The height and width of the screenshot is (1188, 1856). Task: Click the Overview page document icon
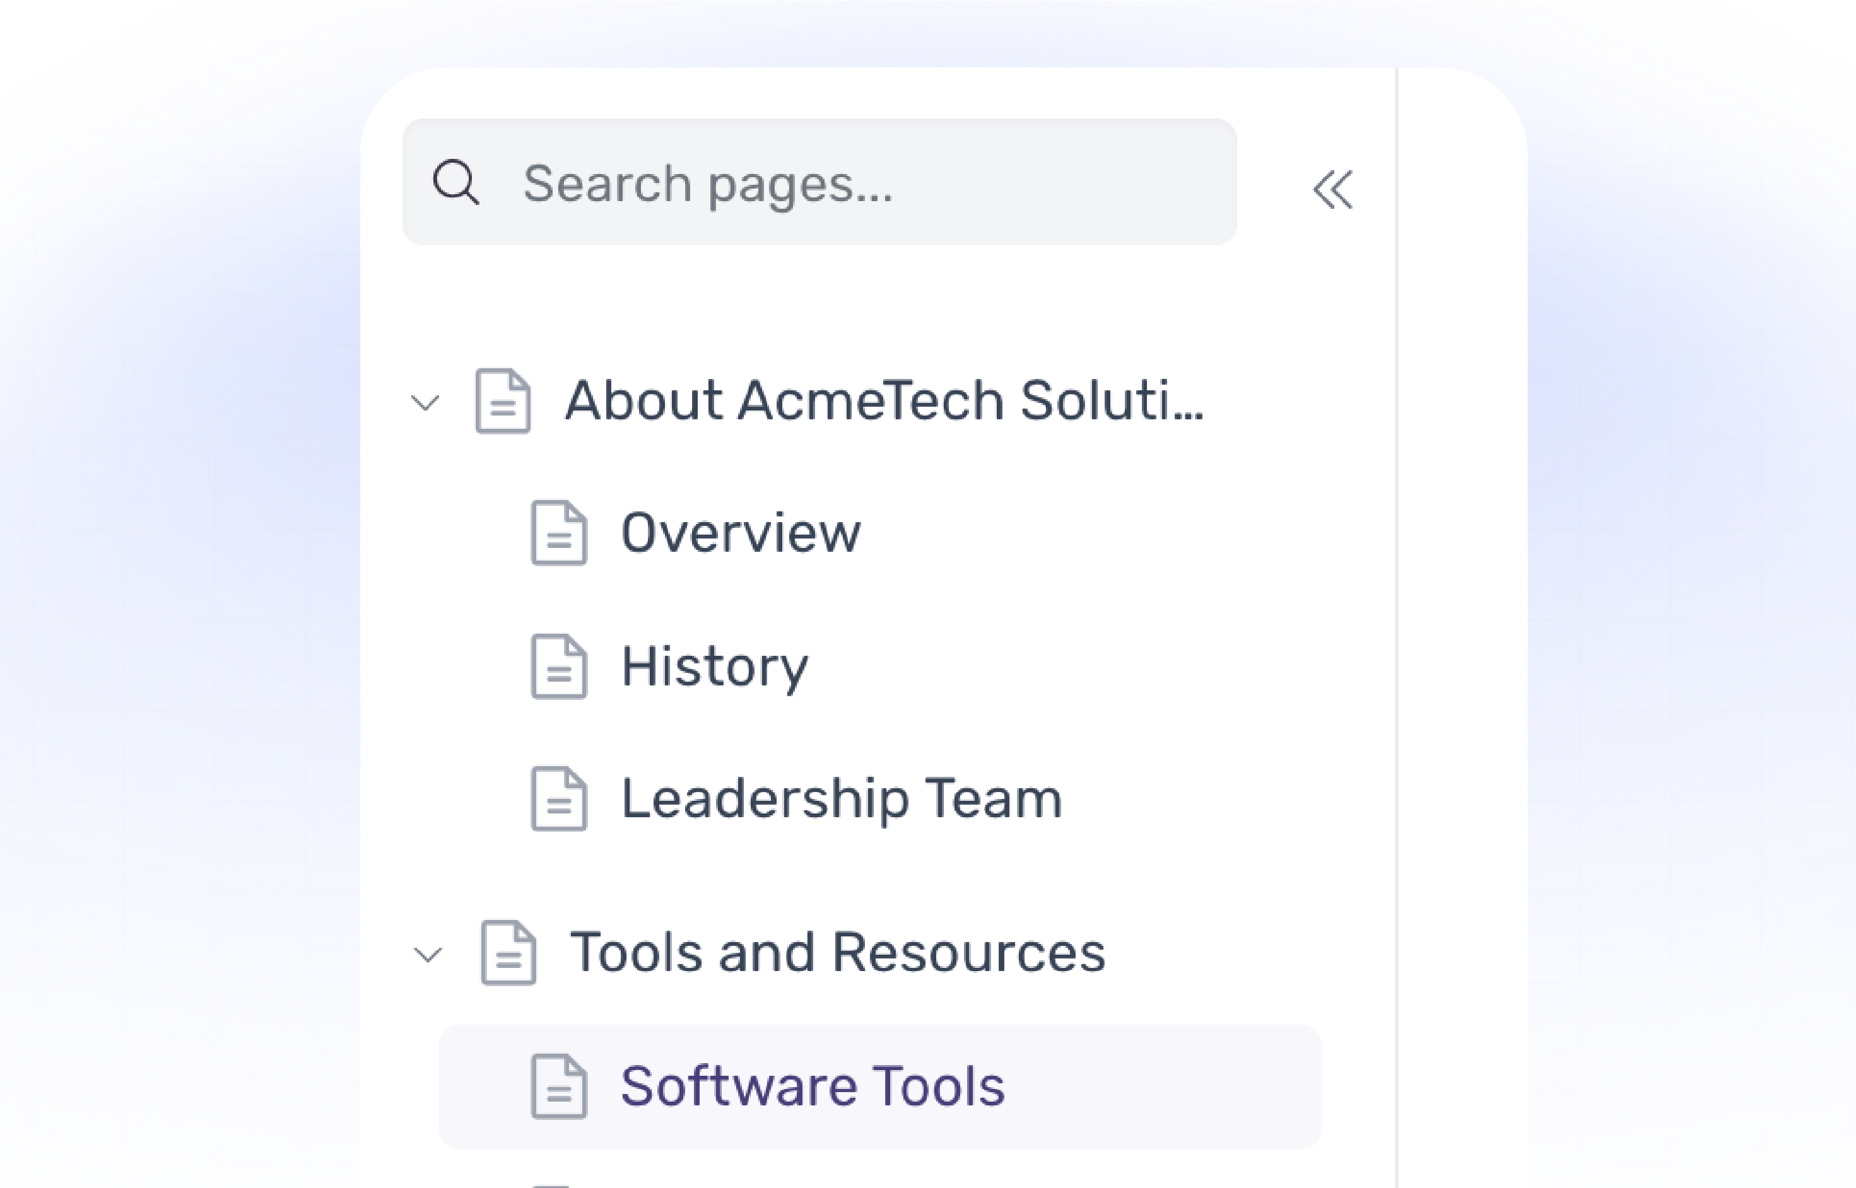(559, 532)
